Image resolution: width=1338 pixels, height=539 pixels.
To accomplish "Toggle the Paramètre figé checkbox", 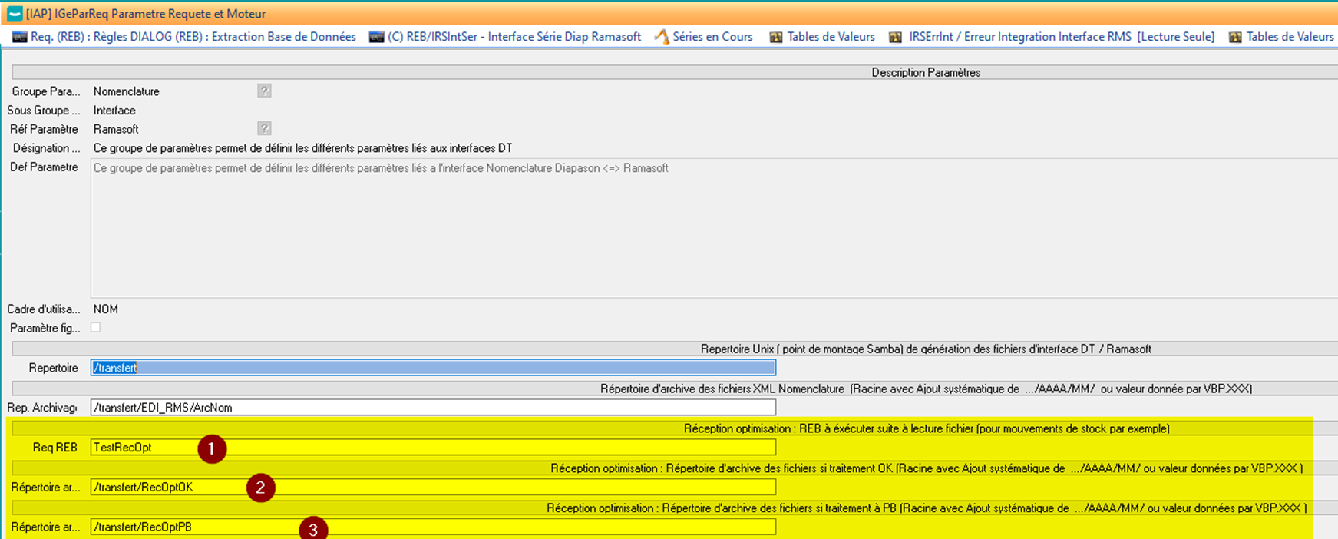I will (x=96, y=328).
